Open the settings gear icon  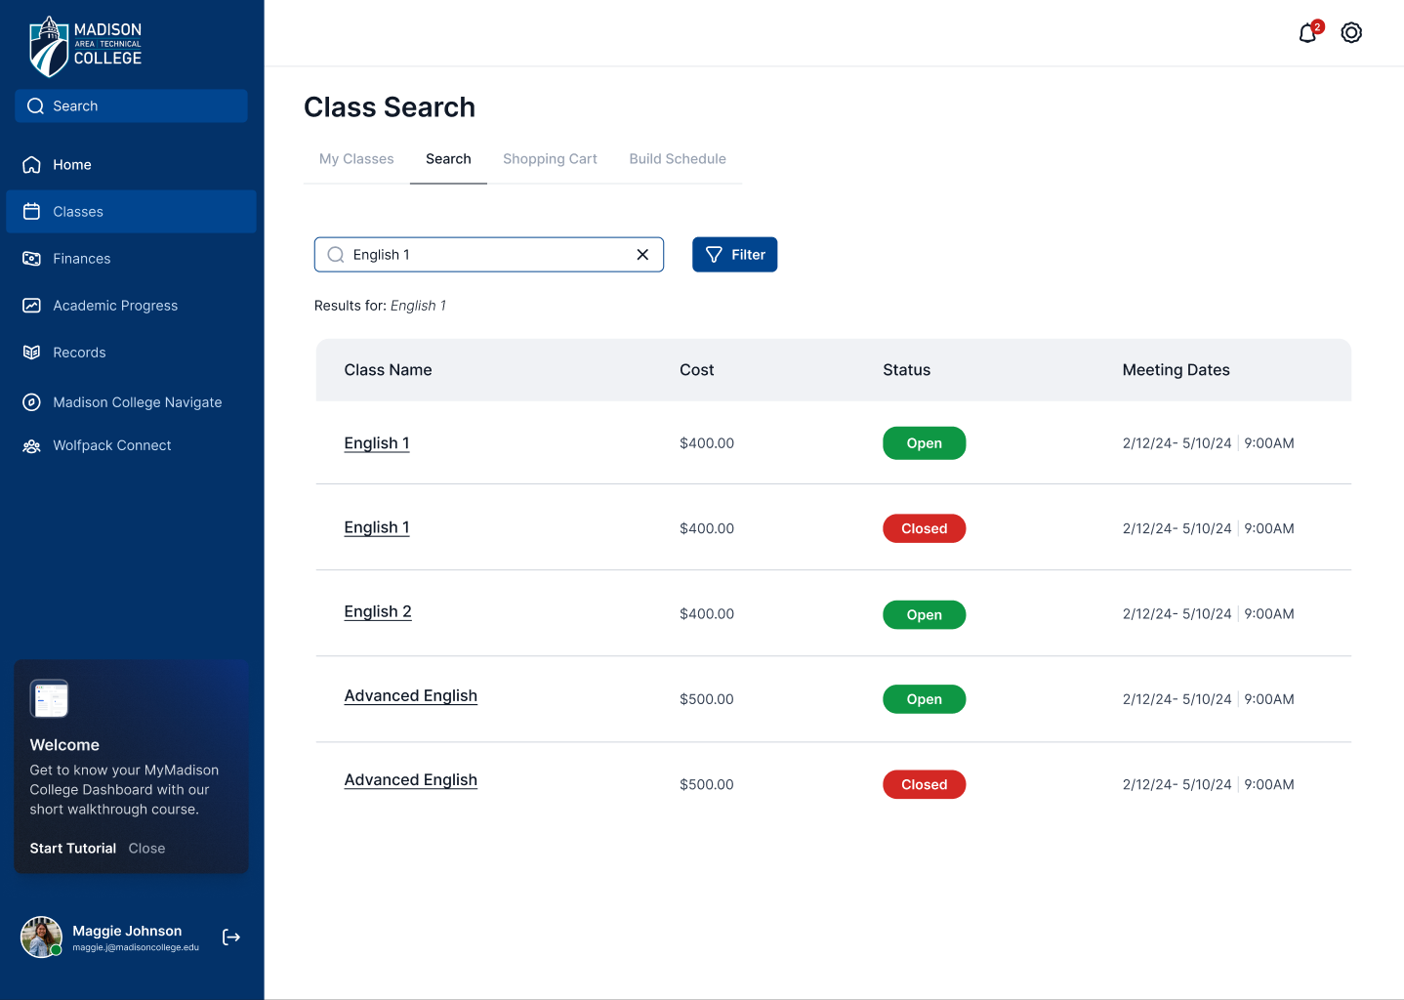tap(1351, 33)
